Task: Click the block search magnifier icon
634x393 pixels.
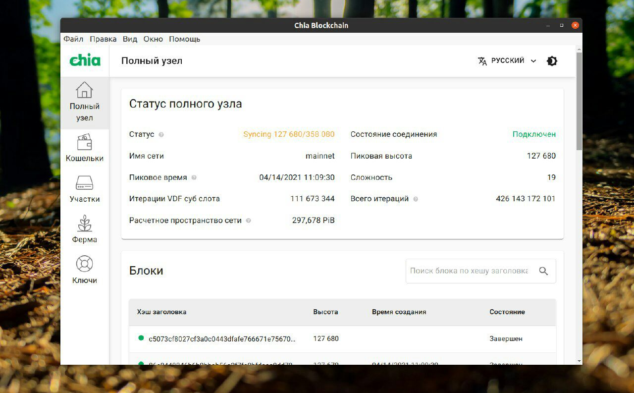Action: [x=543, y=271]
